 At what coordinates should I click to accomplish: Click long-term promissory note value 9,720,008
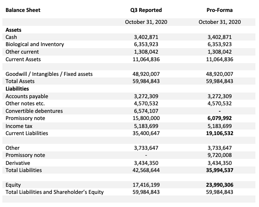(220, 155)
